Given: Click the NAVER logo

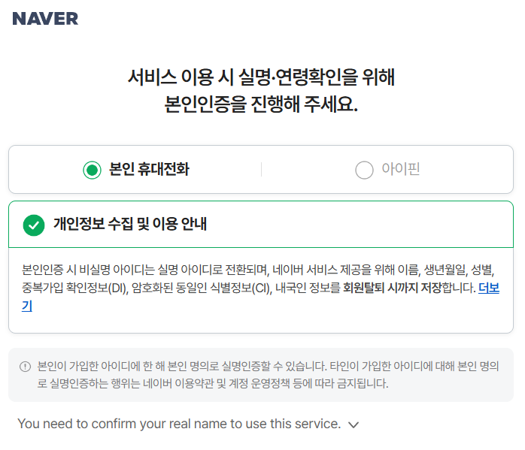Looking at the screenshot, I should pyautogui.click(x=45, y=19).
